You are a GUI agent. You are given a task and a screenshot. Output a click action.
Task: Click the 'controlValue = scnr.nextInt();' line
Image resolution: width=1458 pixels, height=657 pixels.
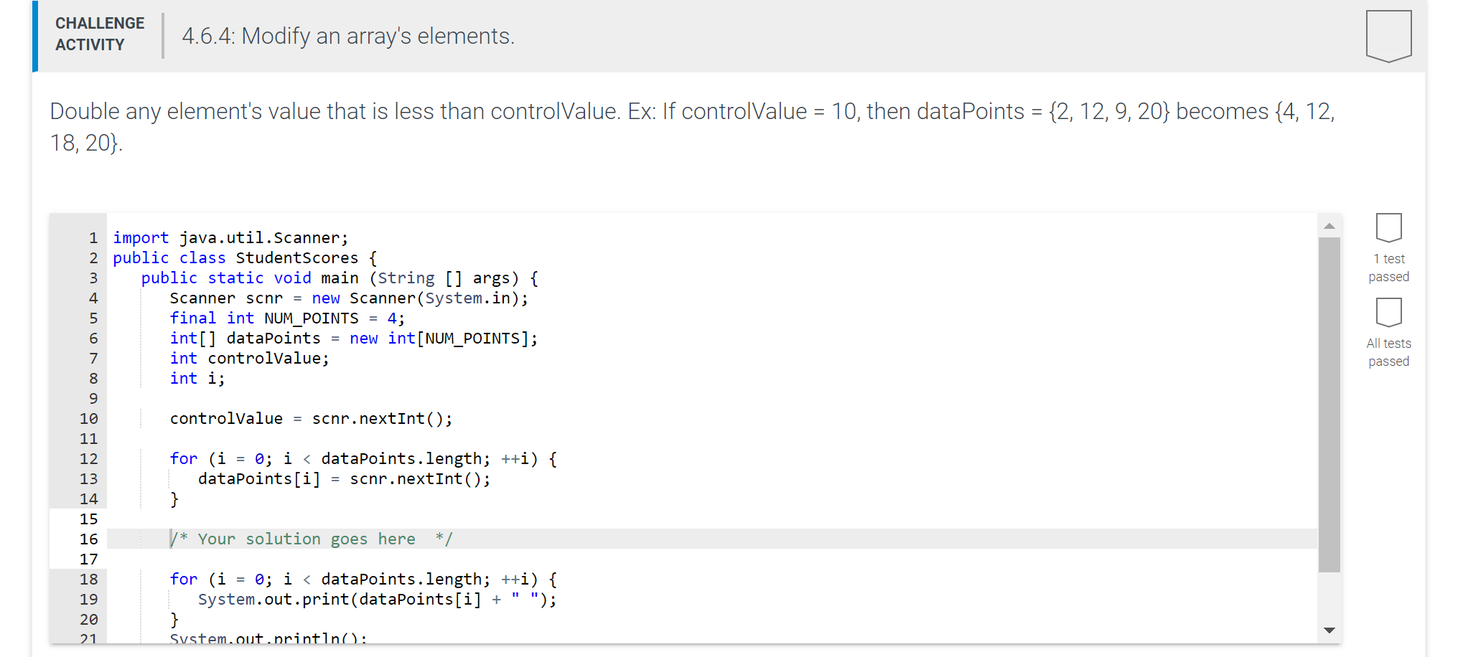point(311,418)
